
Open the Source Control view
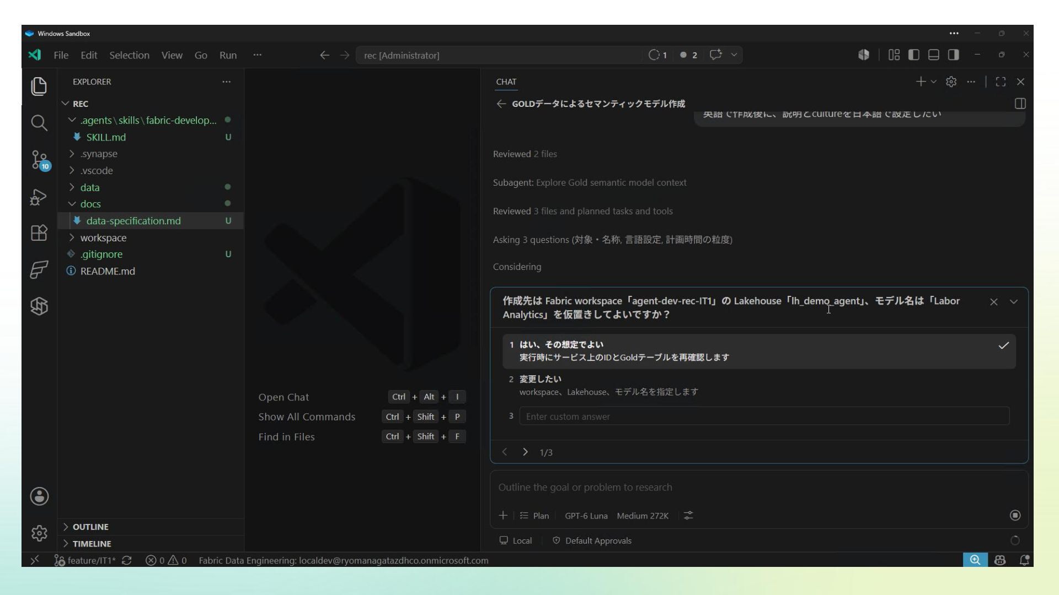[39, 160]
